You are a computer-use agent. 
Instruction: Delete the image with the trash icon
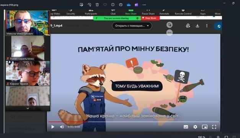point(97,5)
